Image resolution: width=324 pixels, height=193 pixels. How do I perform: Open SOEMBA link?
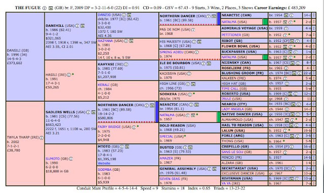tap(104, 169)
